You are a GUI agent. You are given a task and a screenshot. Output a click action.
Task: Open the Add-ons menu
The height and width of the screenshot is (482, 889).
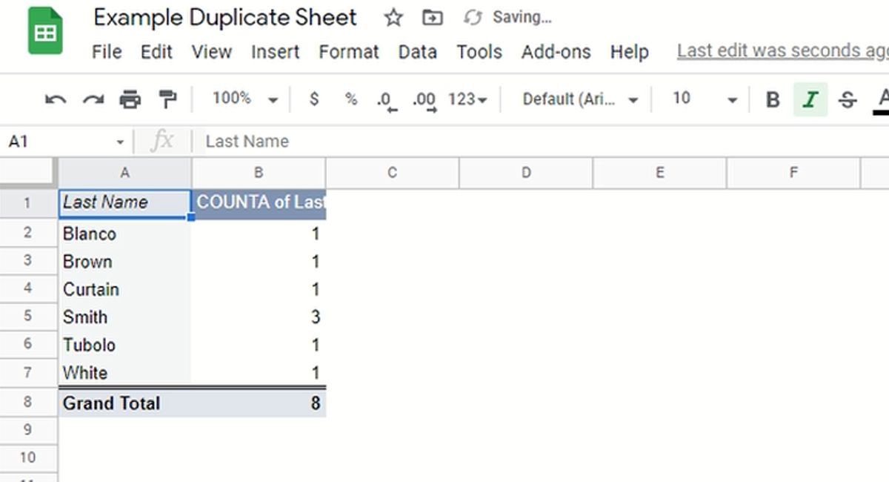pyautogui.click(x=556, y=52)
